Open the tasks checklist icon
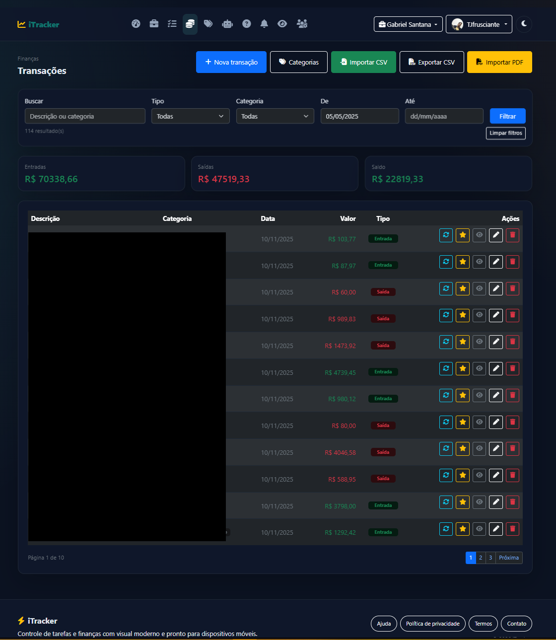Screen dimensions: 556x640 coord(172,24)
